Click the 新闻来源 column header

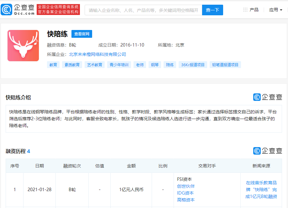point(261,166)
